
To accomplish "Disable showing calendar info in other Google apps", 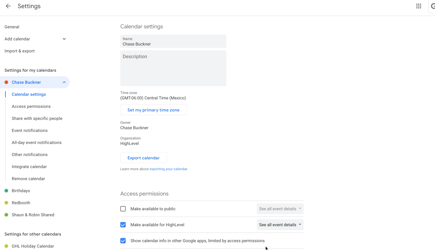I will tap(123, 241).
